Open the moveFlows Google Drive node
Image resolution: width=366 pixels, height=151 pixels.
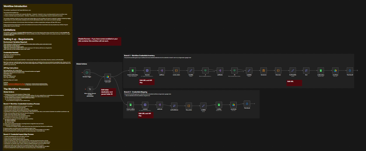(335, 70)
